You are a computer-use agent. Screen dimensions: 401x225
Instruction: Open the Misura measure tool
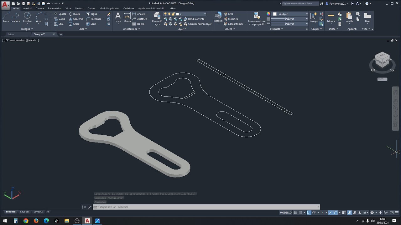[331, 17]
